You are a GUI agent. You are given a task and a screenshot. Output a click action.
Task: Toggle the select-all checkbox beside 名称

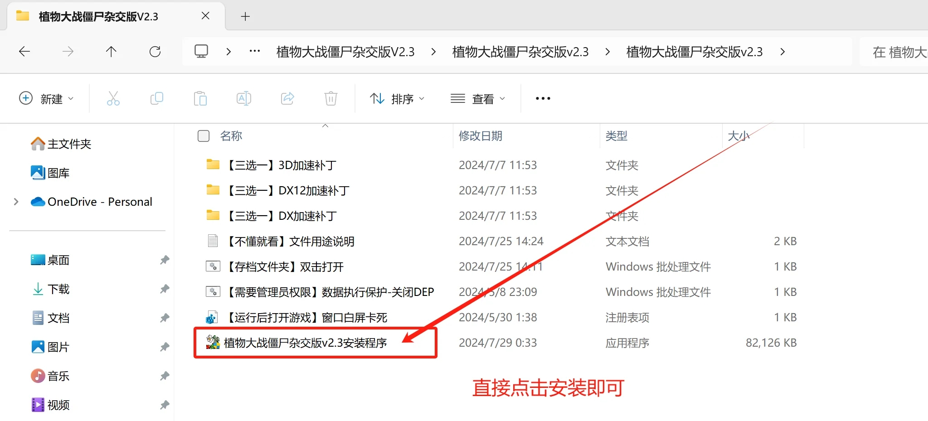[x=204, y=136]
